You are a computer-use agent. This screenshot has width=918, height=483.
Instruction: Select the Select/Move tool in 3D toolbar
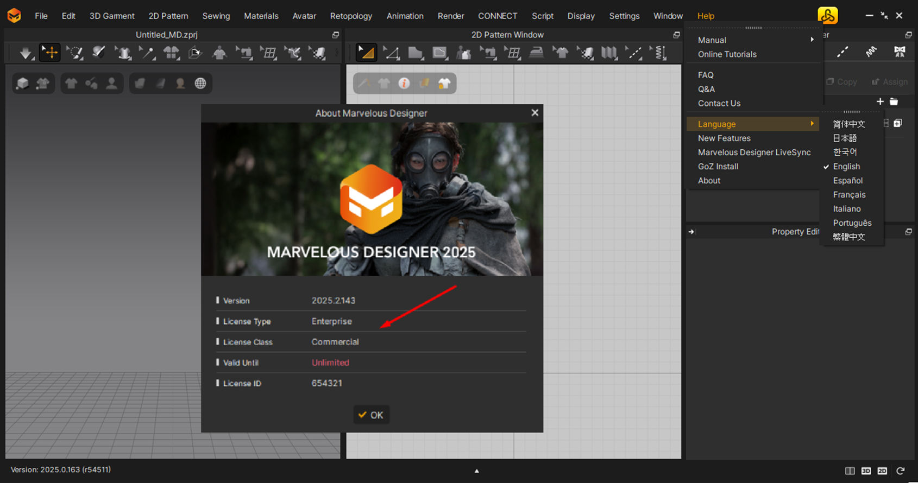(50, 53)
